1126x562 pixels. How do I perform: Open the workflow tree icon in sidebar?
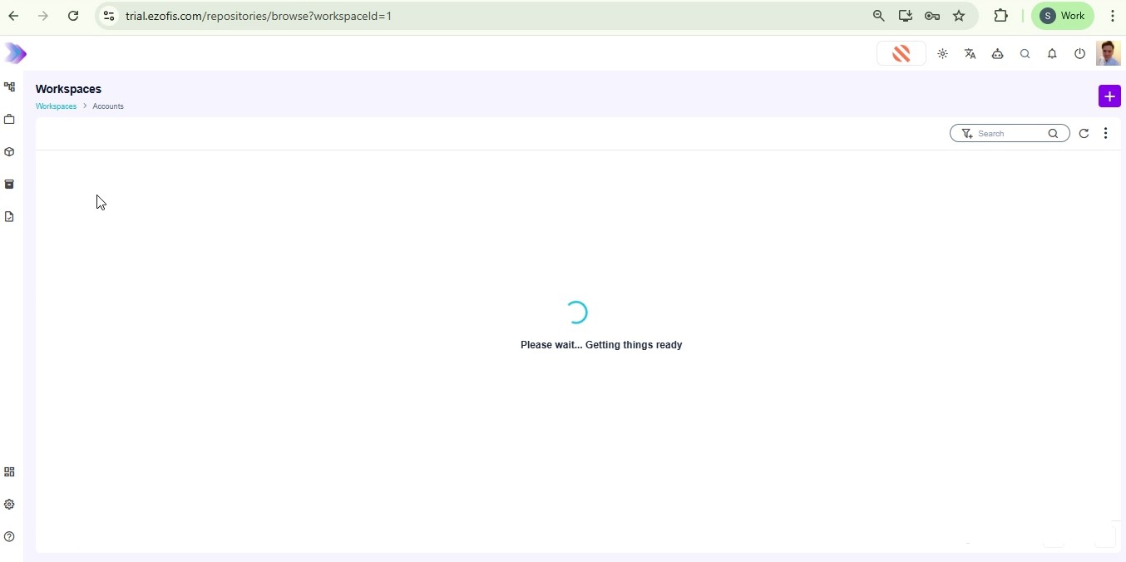pyautogui.click(x=10, y=87)
